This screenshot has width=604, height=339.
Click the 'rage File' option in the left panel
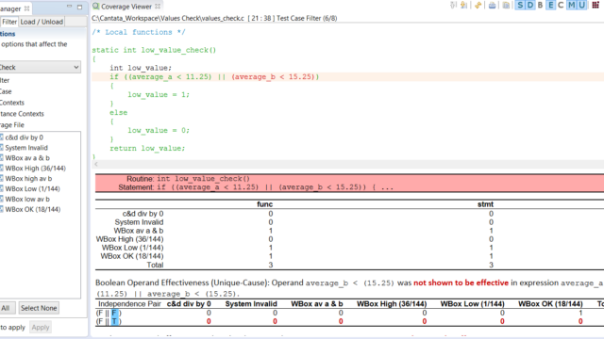(12, 125)
